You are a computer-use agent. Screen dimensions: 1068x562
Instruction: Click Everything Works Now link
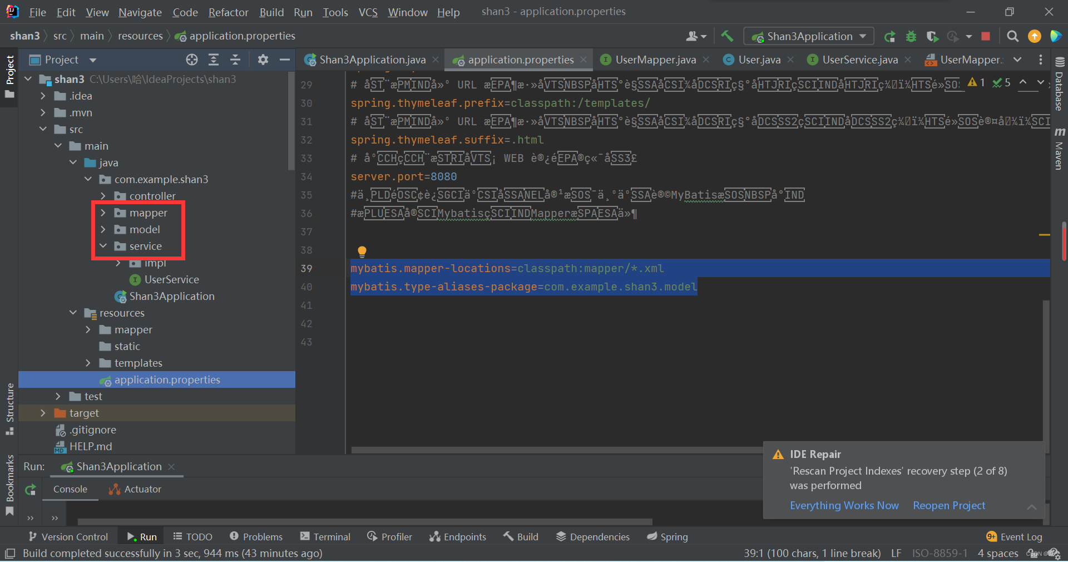point(844,506)
